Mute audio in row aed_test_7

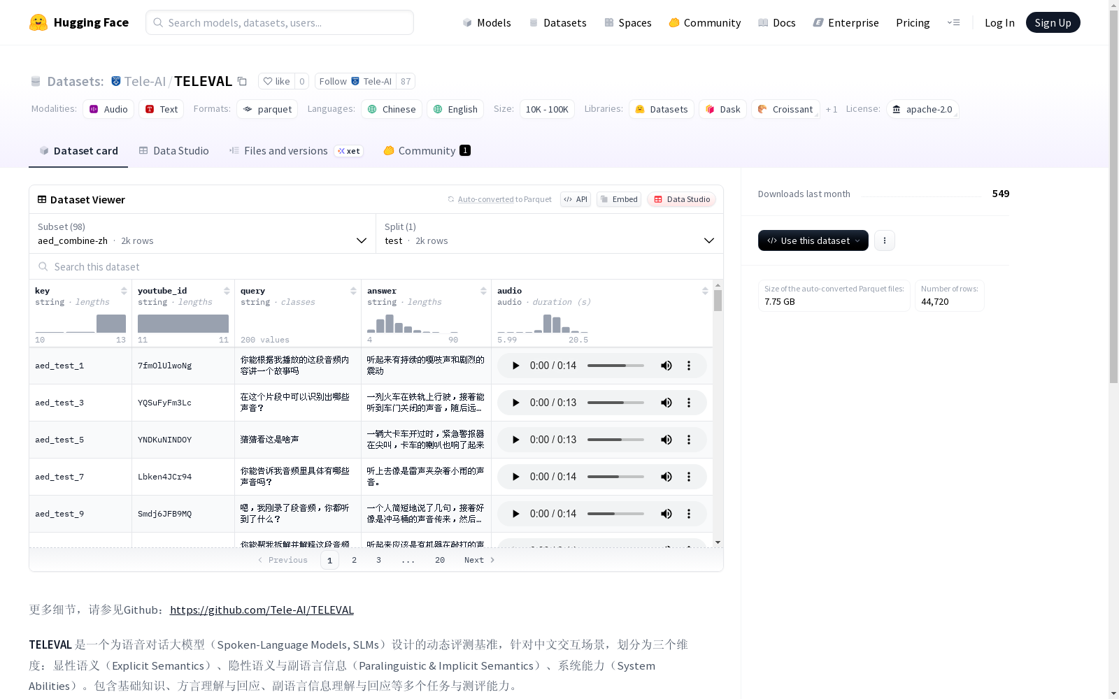(x=667, y=477)
